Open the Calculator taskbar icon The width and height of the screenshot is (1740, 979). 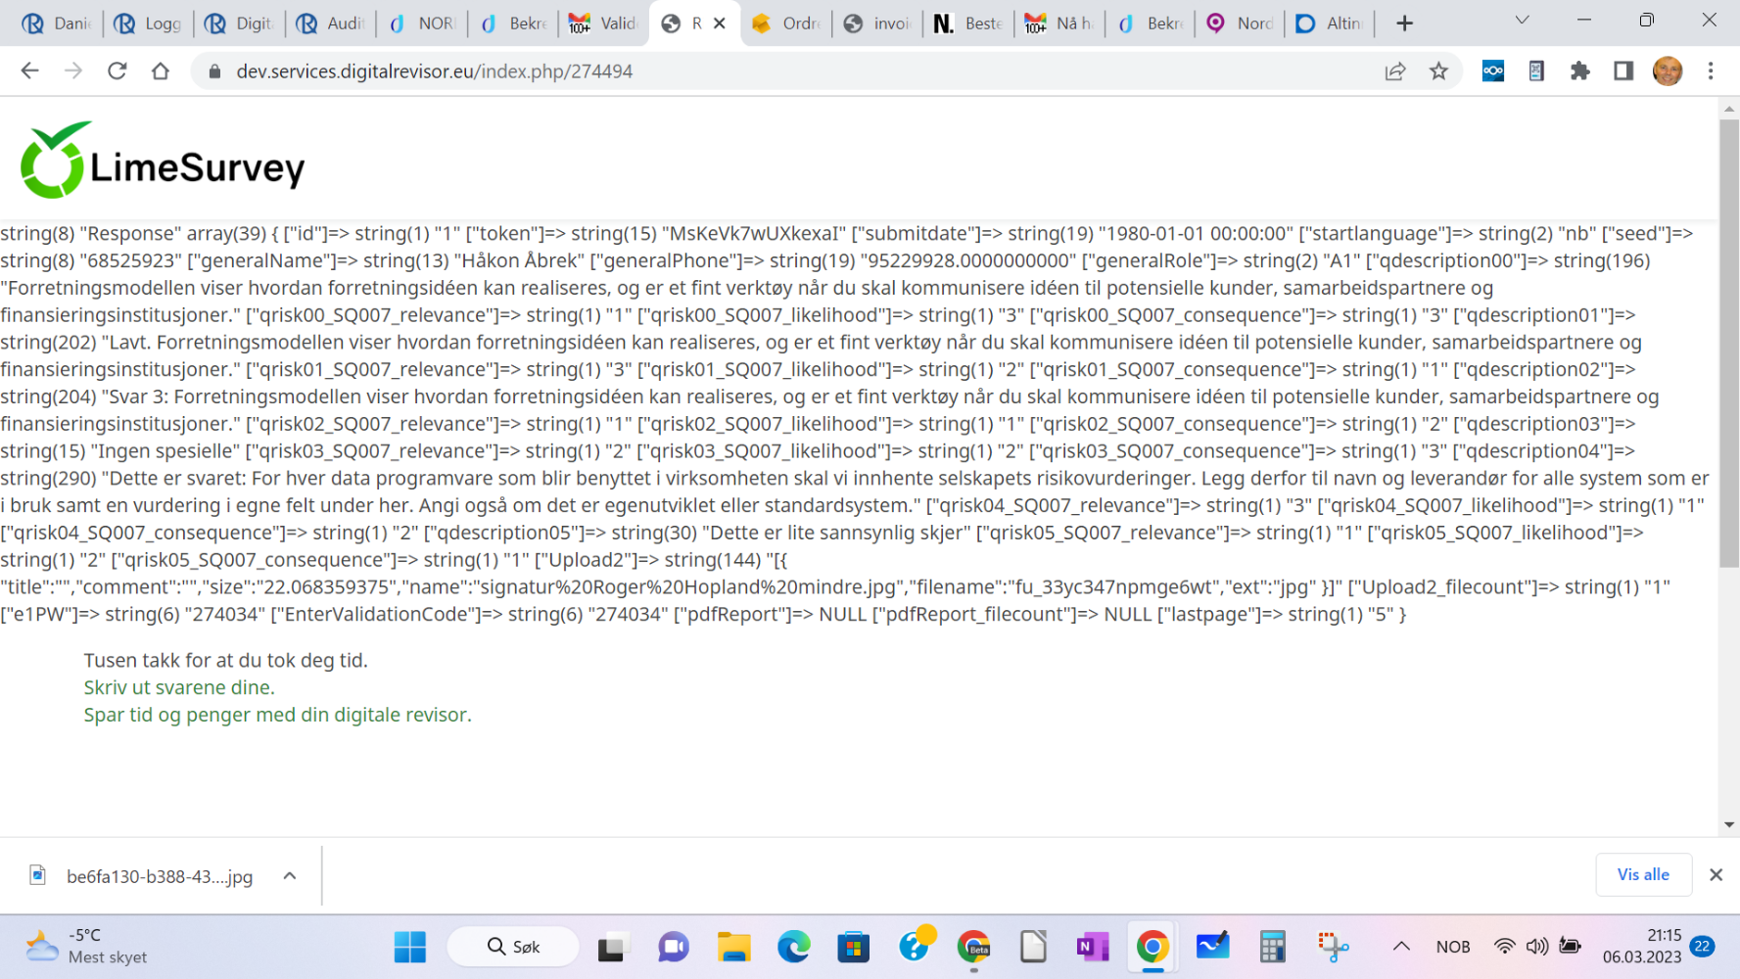click(1272, 947)
